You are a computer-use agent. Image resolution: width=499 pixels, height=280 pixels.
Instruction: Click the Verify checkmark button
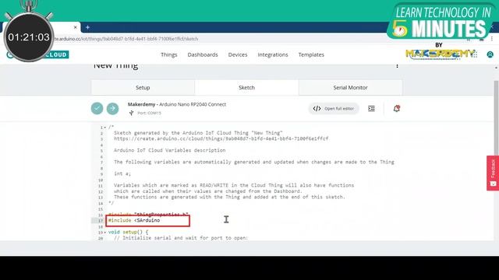coord(97,109)
